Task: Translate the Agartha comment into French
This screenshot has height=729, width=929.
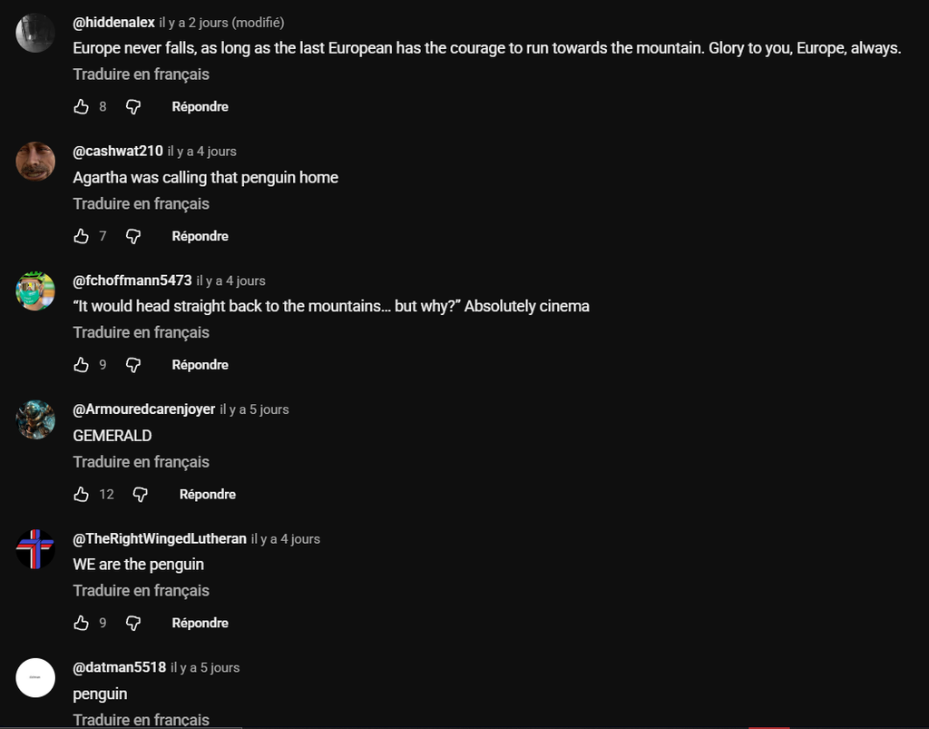Action: pyautogui.click(x=141, y=203)
